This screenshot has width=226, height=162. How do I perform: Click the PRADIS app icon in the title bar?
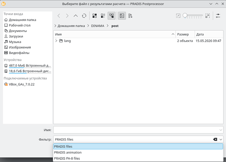3,4
